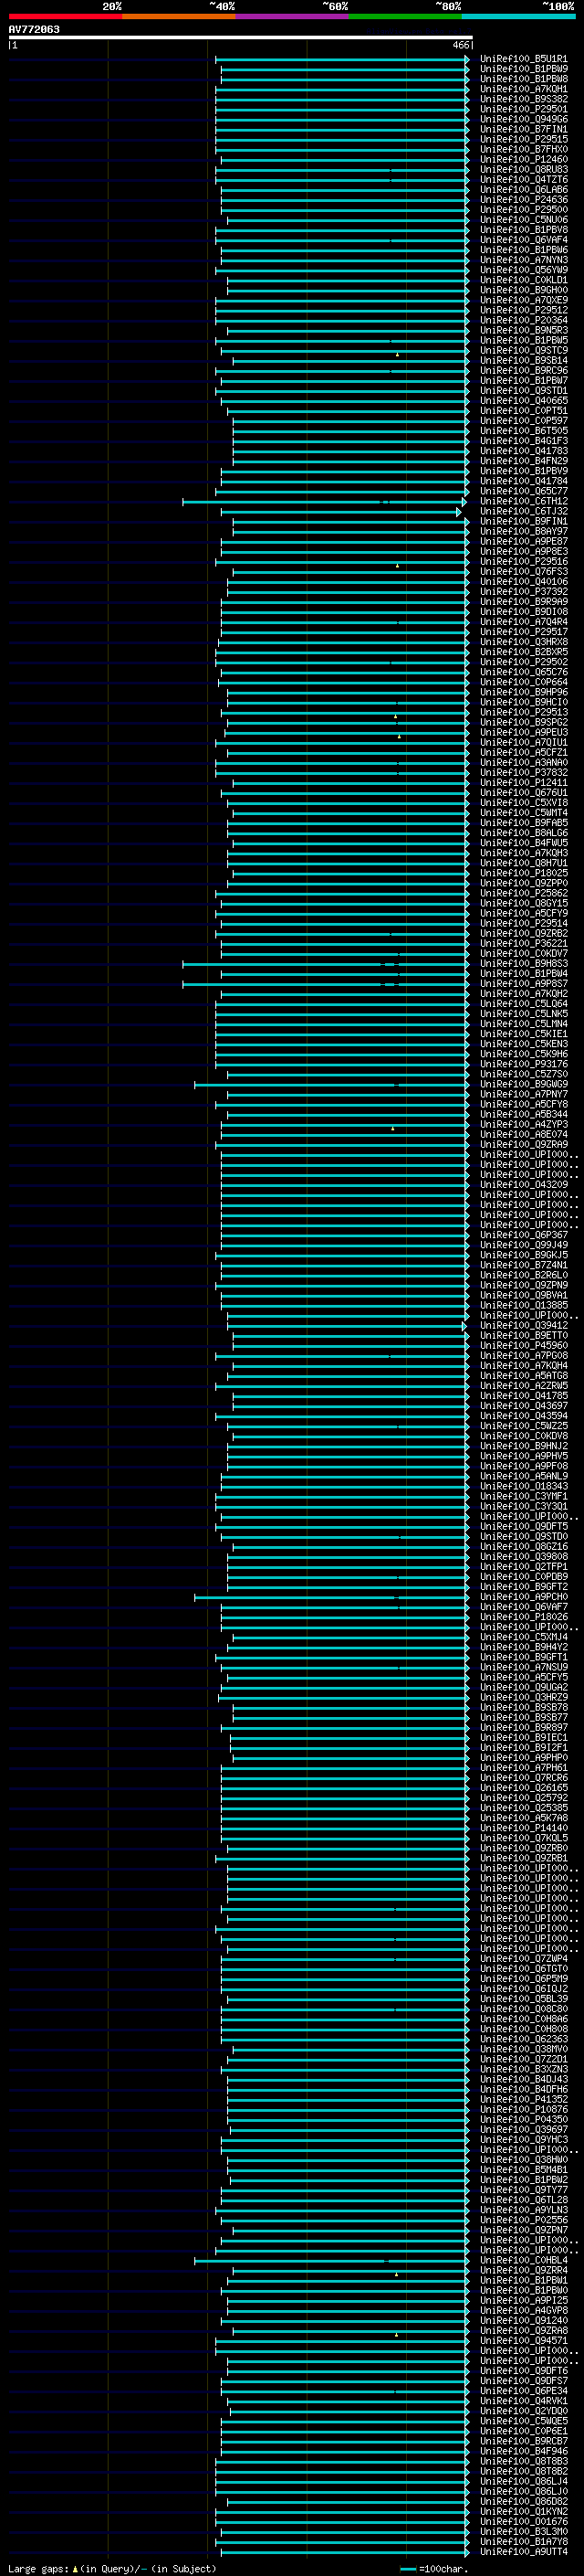Click the red 20% identity legend segment
584x2576 pixels.
pyautogui.click(x=65, y=16)
